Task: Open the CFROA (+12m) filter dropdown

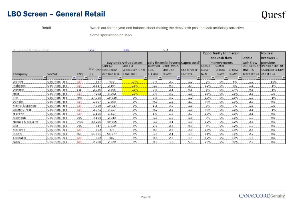Action: pos(240,78)
